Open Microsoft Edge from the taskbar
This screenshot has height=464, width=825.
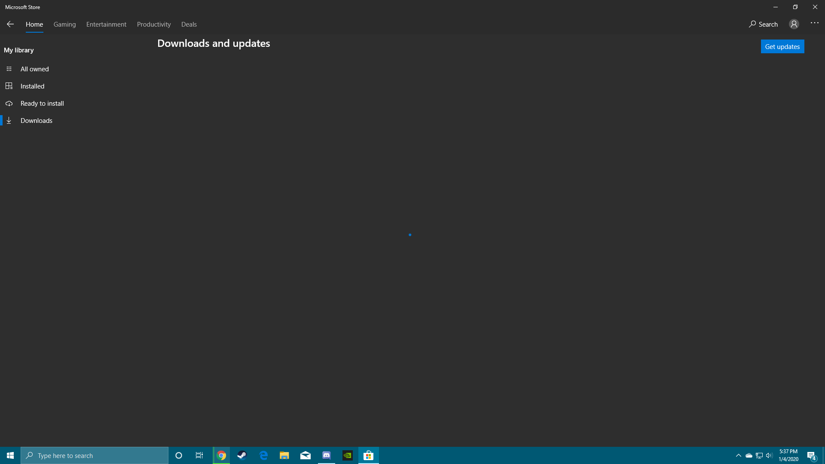263,455
